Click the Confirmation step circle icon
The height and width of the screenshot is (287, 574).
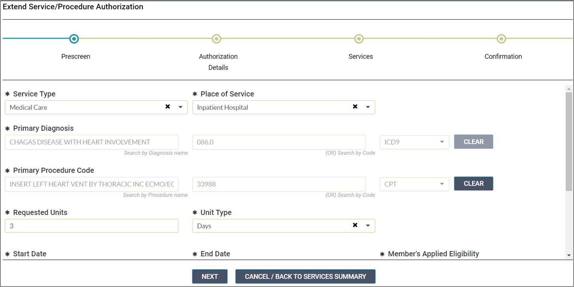coord(501,39)
